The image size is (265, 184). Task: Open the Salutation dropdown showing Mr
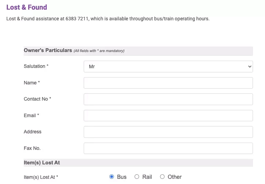(168, 67)
